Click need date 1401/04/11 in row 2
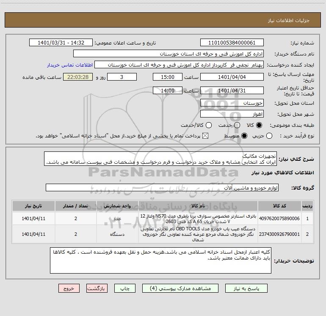Viewport: 326px width, 316px height. pyautogui.click(x=33, y=234)
